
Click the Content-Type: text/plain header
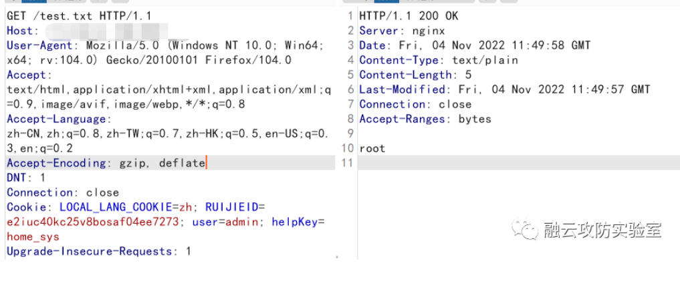(438, 60)
